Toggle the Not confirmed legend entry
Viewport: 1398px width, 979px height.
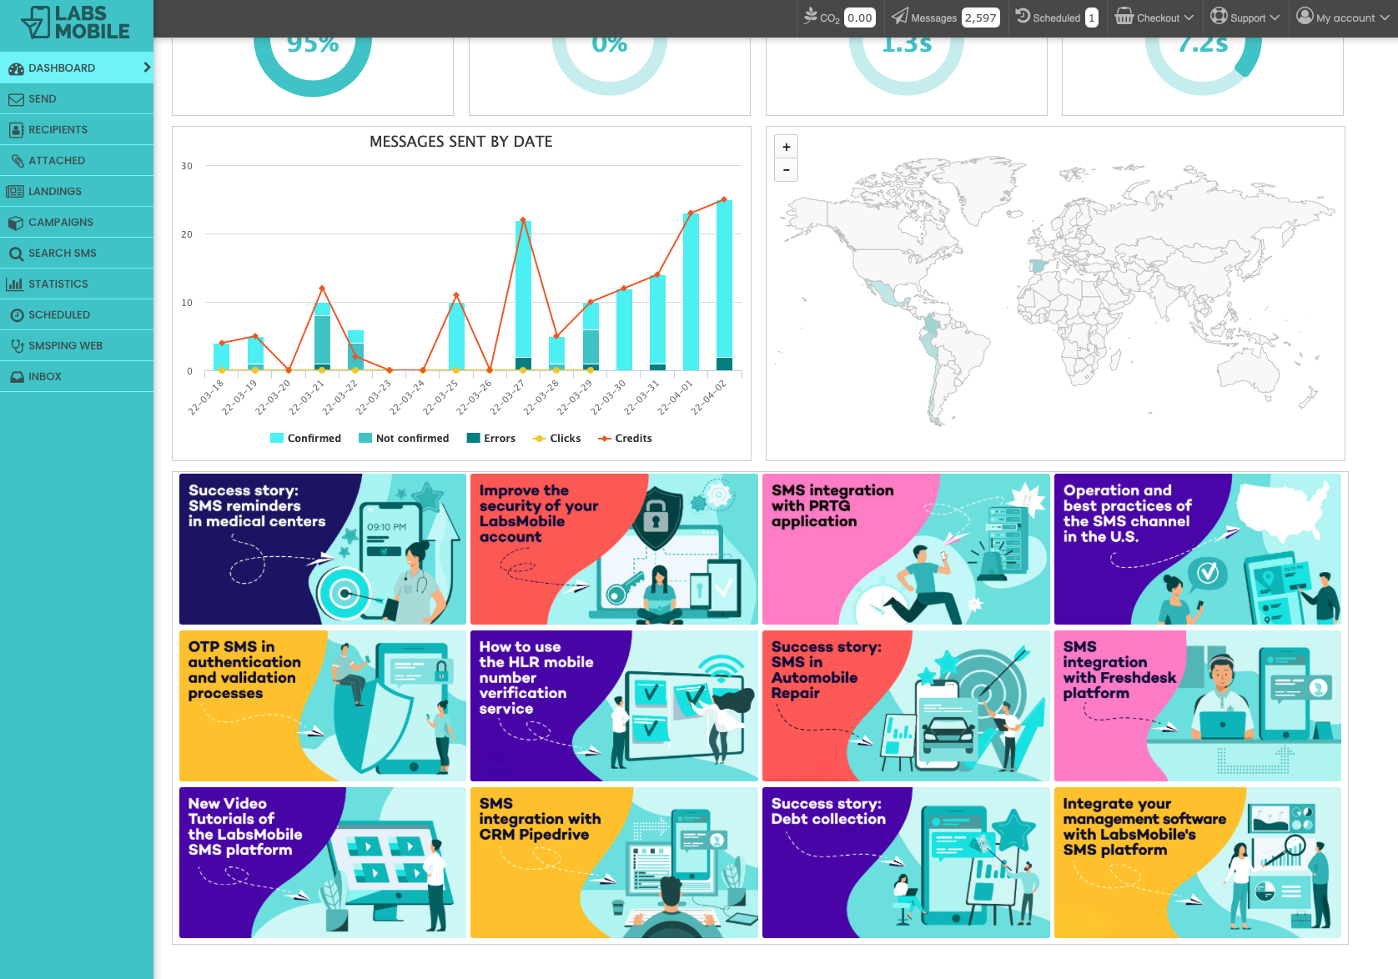[x=404, y=439]
